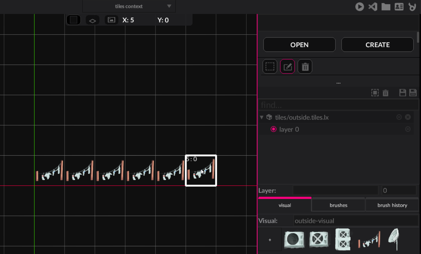The width and height of the screenshot is (421, 254).
Task: Click the black square color swatch
Action: click(x=74, y=20)
